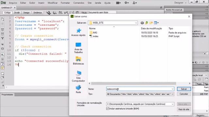Open the Tipo file type dropdown
The image size is (209, 117).
coord(173,94)
